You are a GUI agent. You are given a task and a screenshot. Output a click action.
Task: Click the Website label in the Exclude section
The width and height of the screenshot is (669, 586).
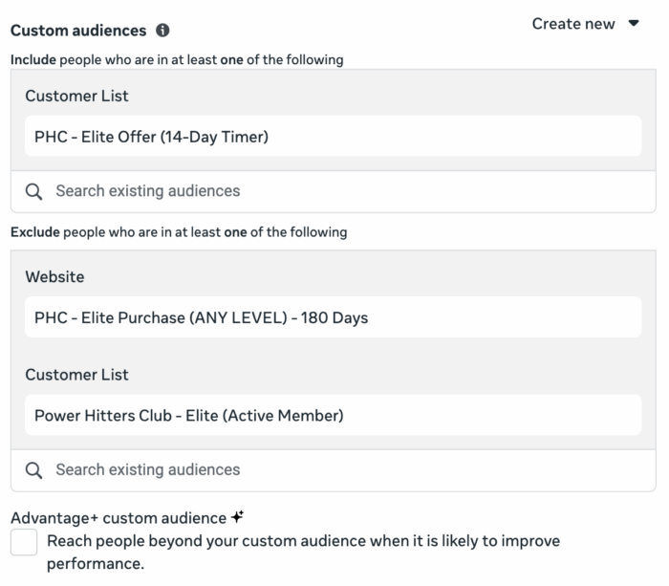[x=54, y=277]
